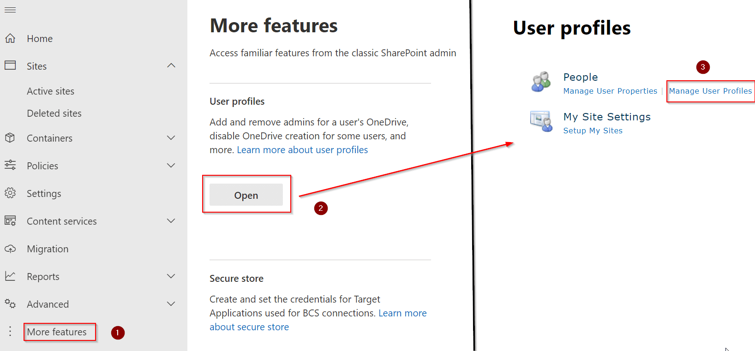Open Active sites in the navigation
The image size is (755, 351).
tap(50, 91)
